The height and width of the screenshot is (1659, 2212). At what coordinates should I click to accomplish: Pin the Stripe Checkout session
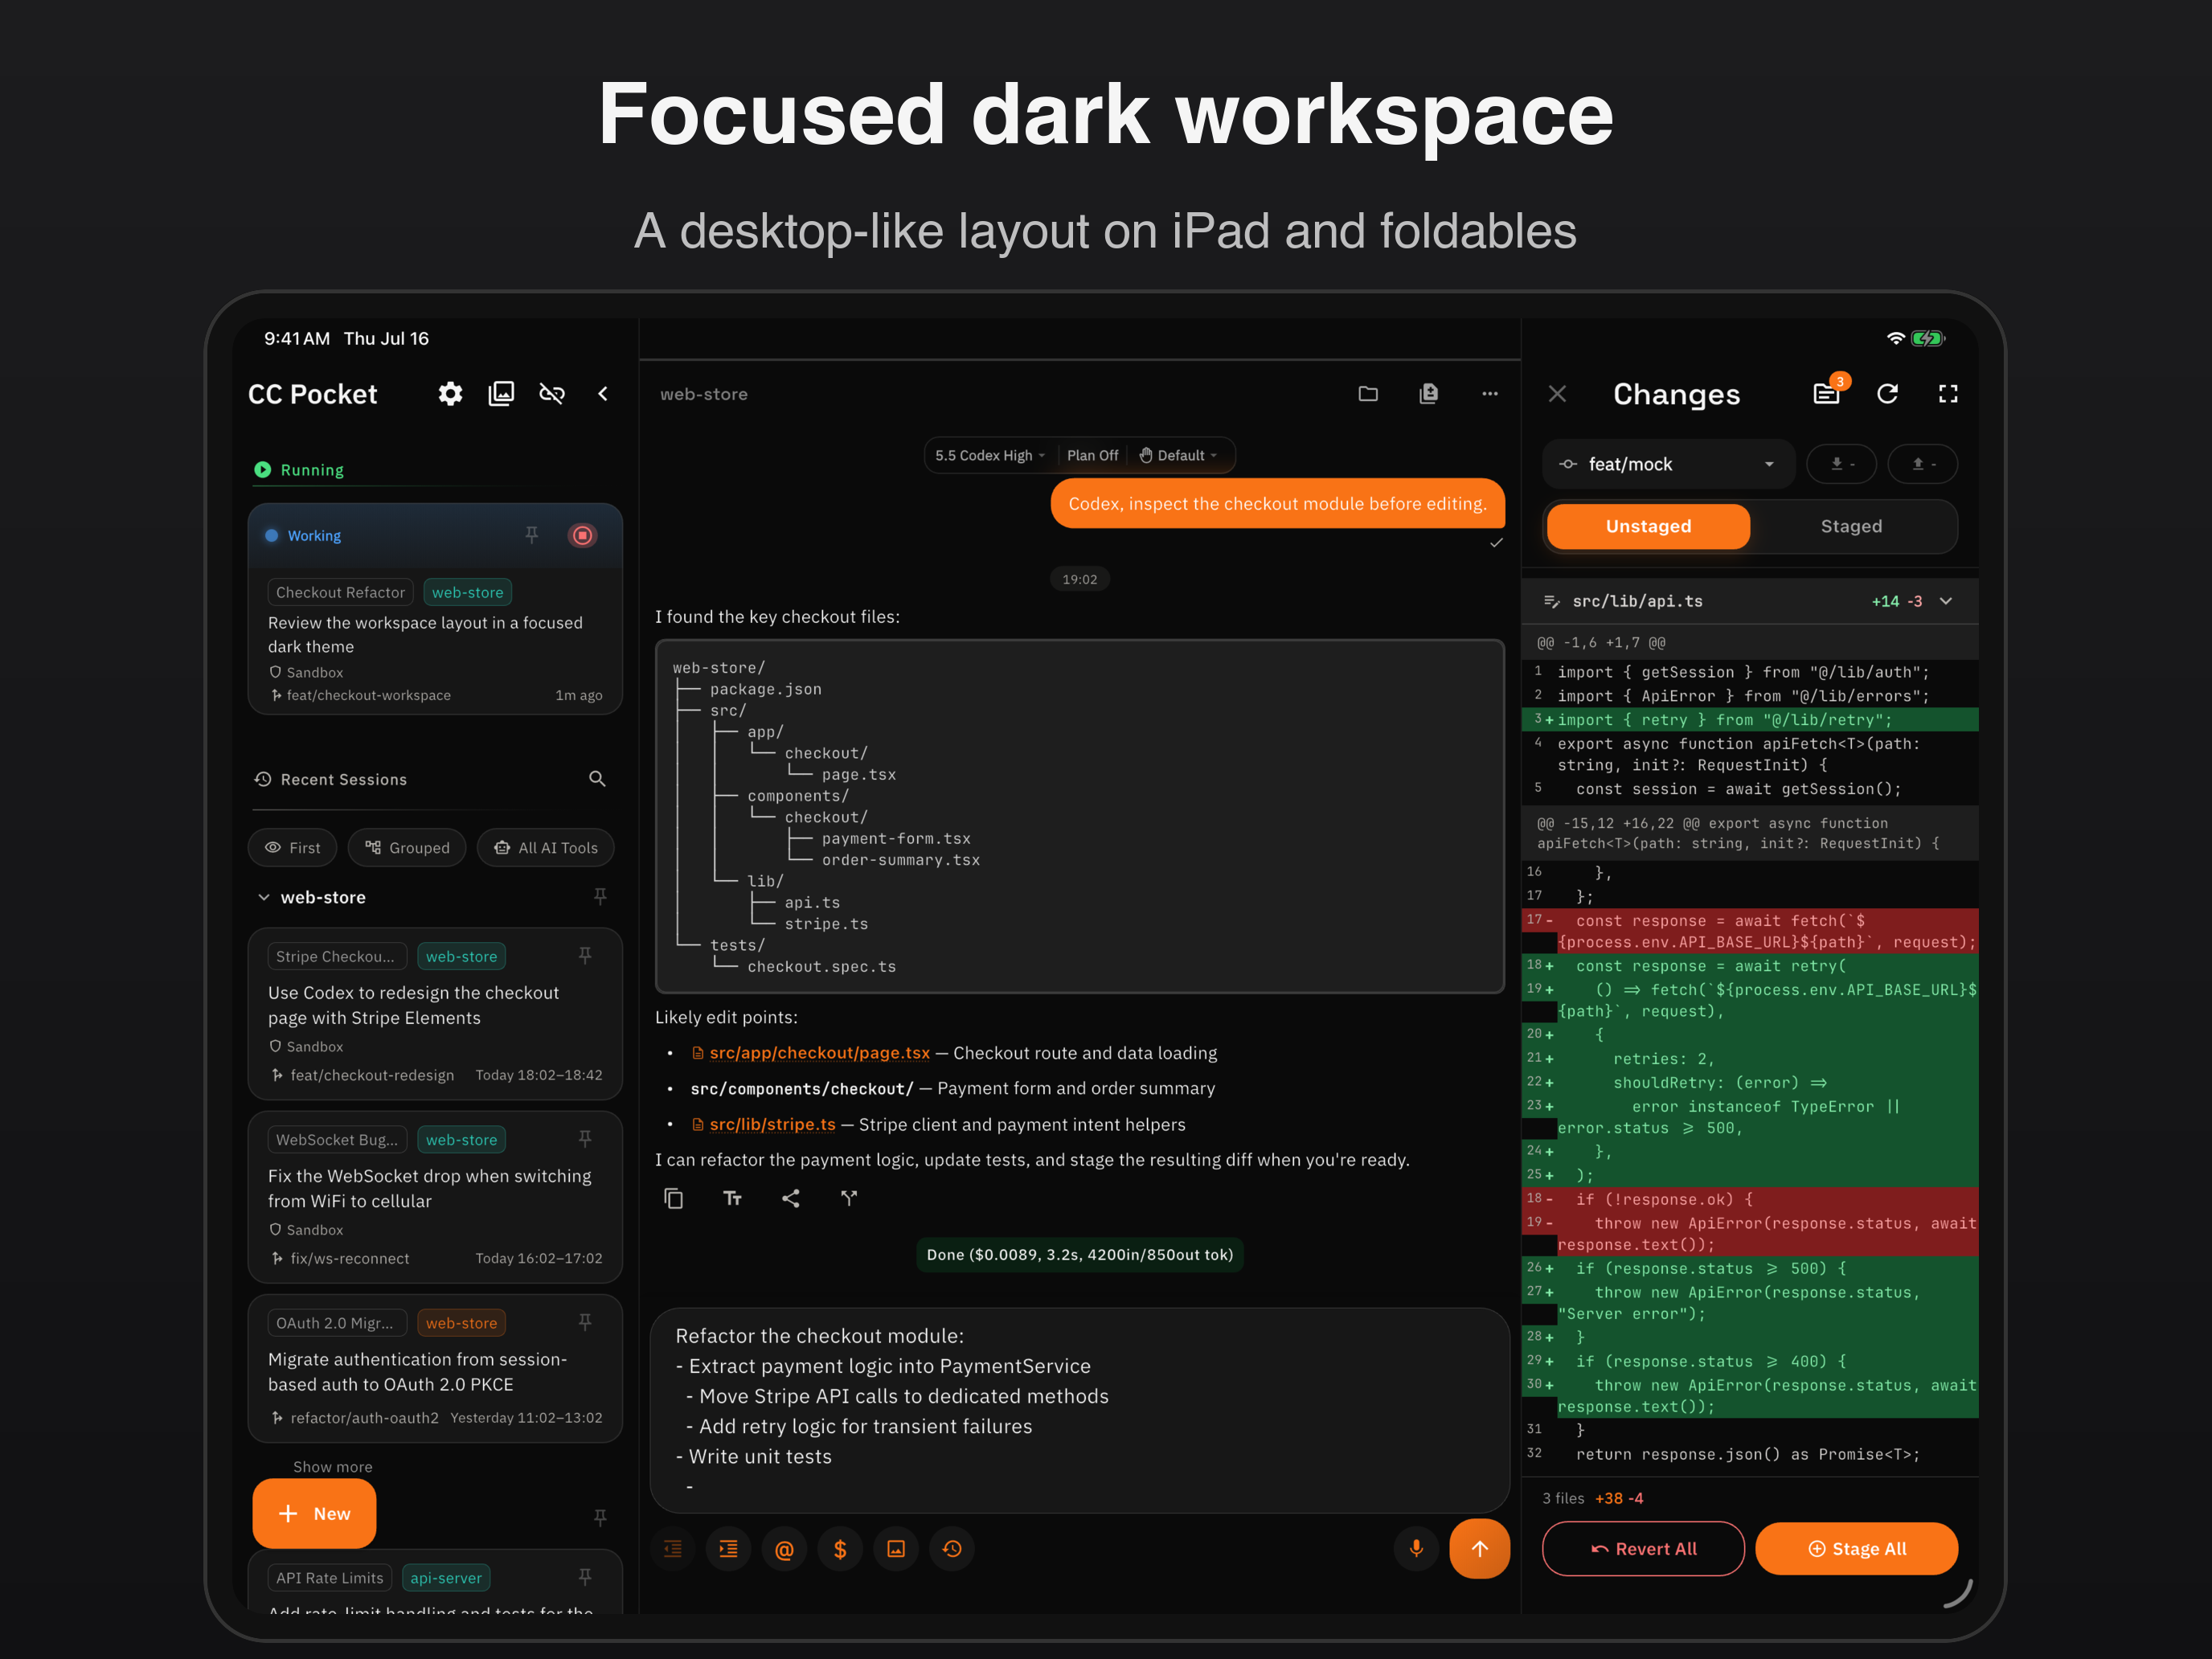(x=585, y=956)
